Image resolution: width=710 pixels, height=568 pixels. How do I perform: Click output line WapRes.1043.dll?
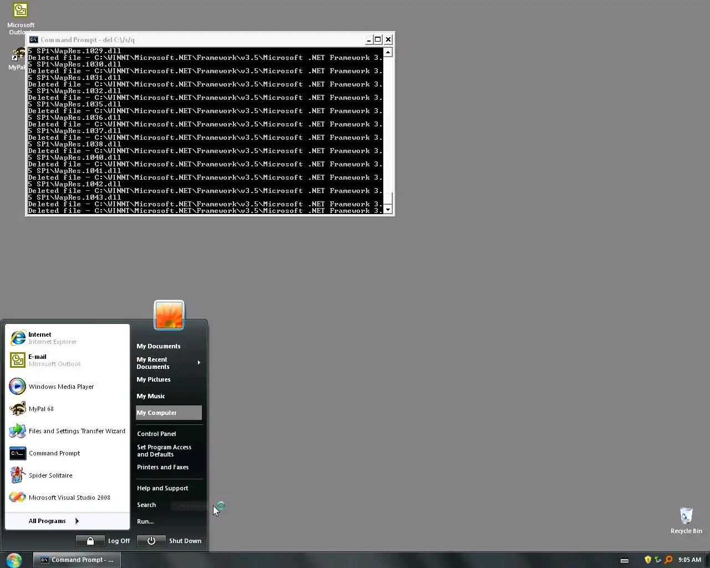74,197
